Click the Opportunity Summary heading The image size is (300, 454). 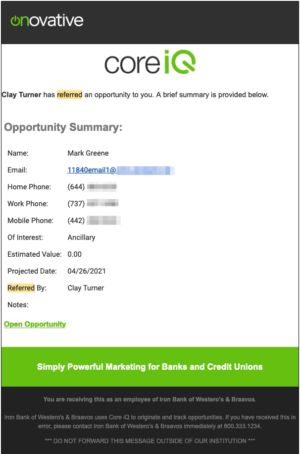[63, 127]
